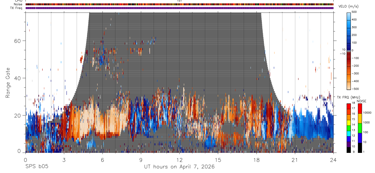Click the 'Range Gate' y-axis title
The height and width of the screenshot is (173, 375).
(x=8, y=83)
